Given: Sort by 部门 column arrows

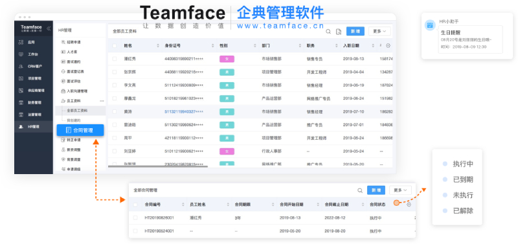Looking at the screenshot, I should [300, 45].
